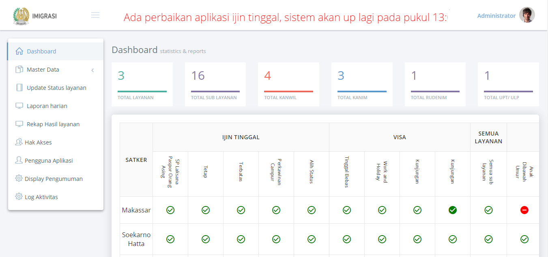The image size is (548, 257).
Task: Click the Total Kanwil stat card
Action: [288, 84]
